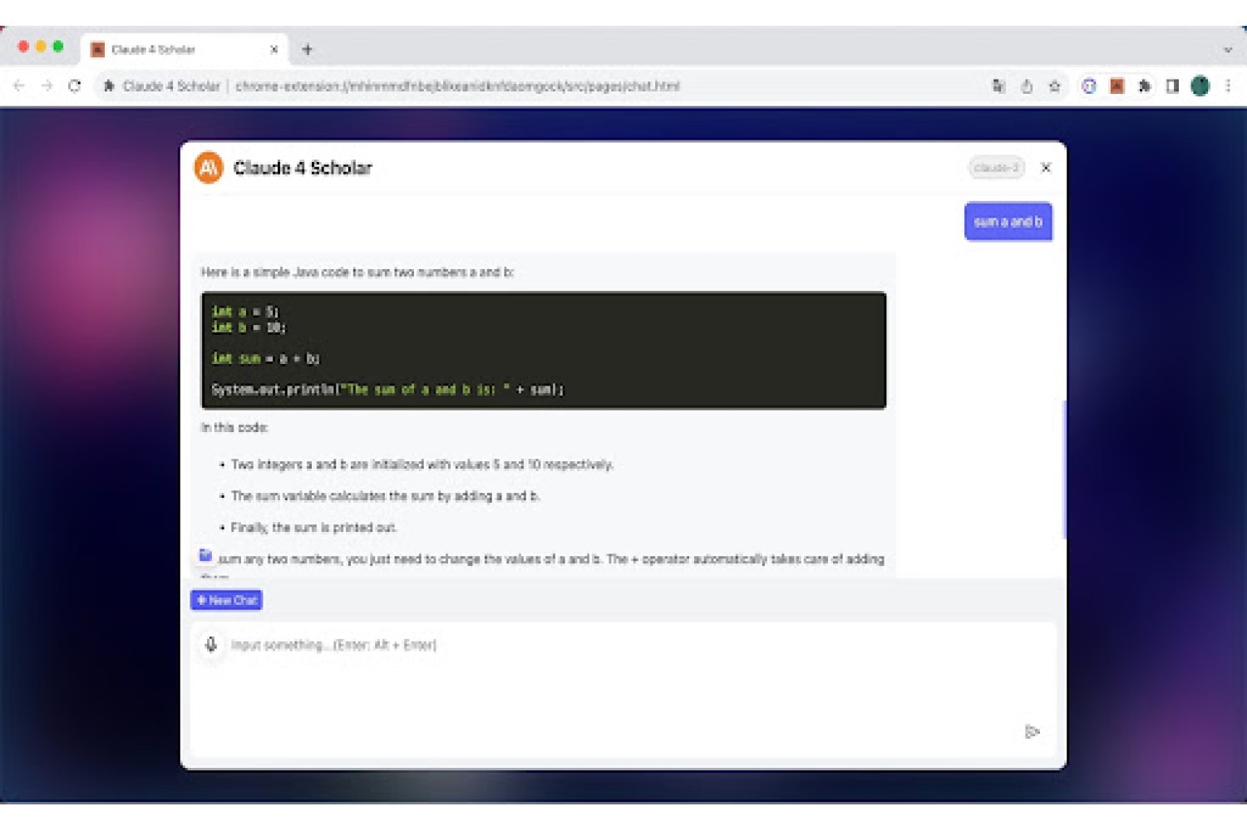The width and height of the screenshot is (1247, 831).
Task: Click the System.out.println code line
Action: (x=387, y=389)
